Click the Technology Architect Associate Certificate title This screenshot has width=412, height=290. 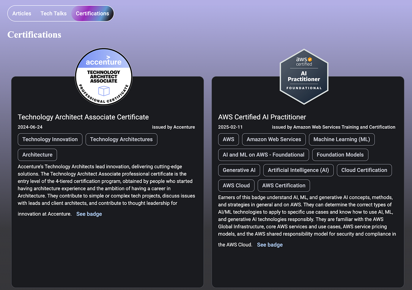coord(83,117)
